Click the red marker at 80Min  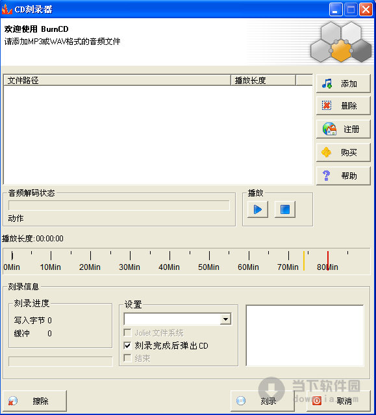coord(328,261)
